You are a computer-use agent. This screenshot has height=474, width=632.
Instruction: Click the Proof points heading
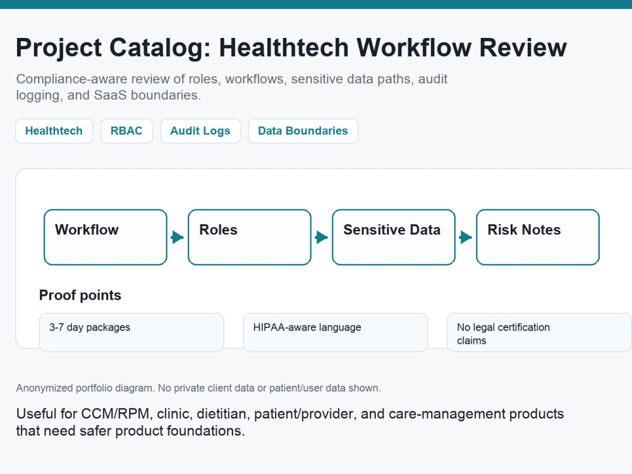coord(80,295)
